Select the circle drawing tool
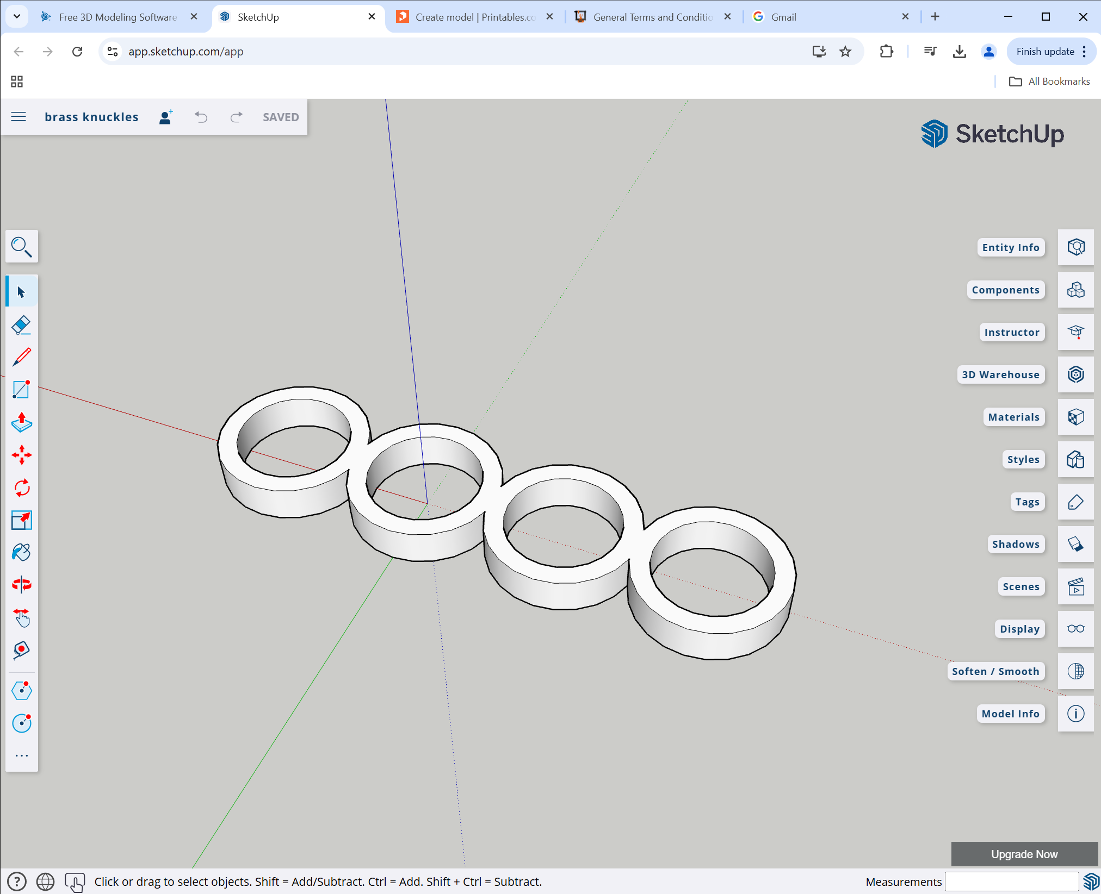 click(22, 723)
